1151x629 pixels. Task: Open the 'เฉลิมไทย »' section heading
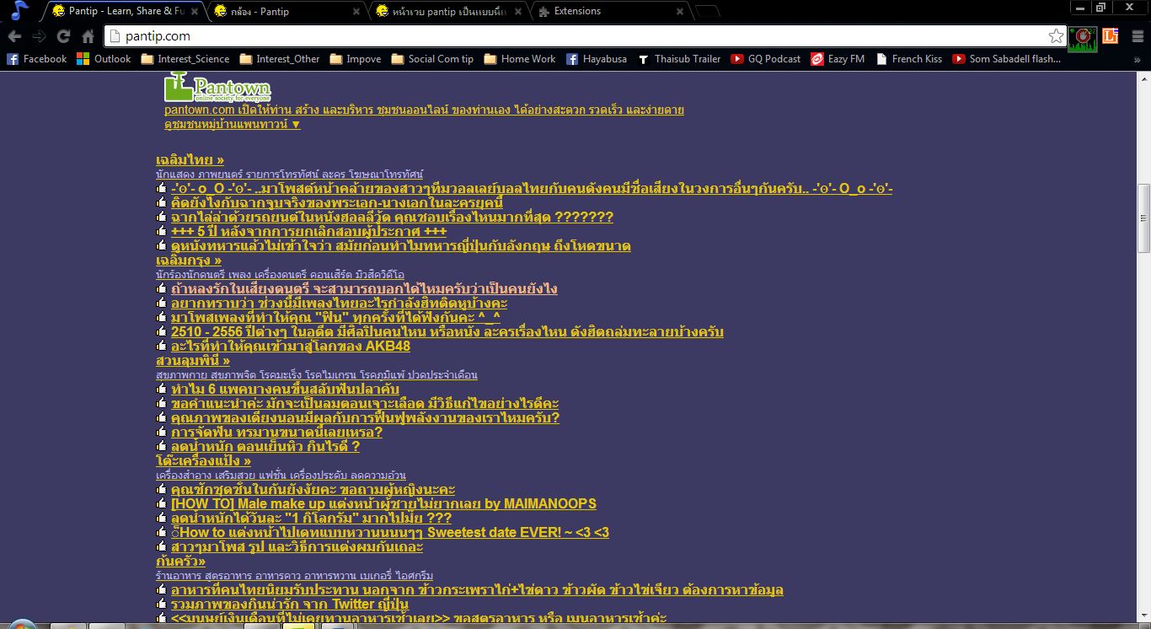pos(190,159)
